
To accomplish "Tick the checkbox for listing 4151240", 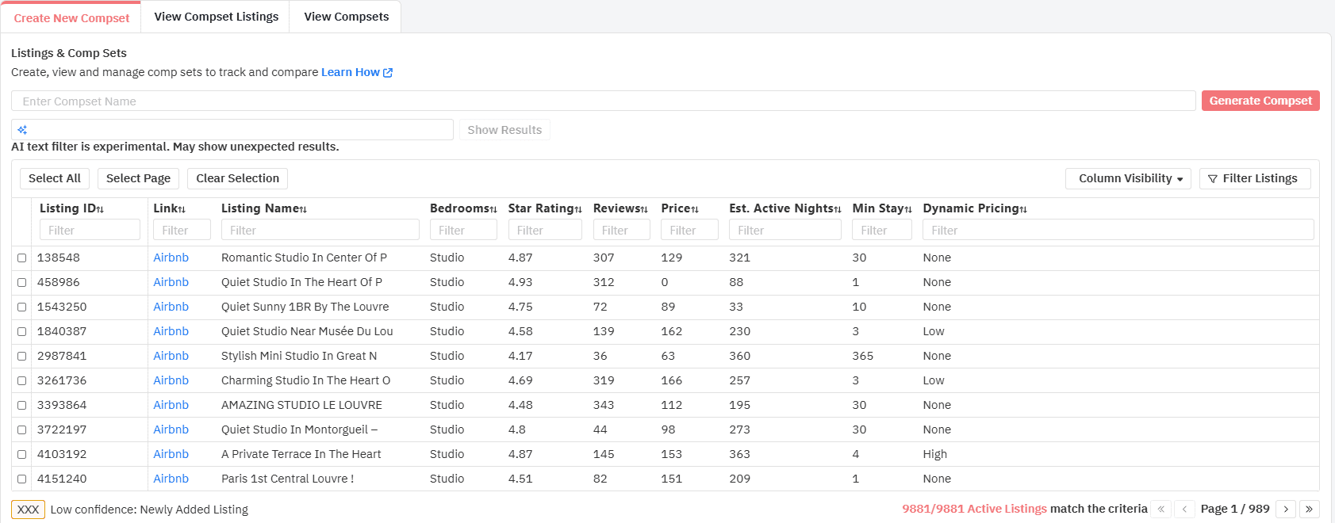I will click(22, 479).
